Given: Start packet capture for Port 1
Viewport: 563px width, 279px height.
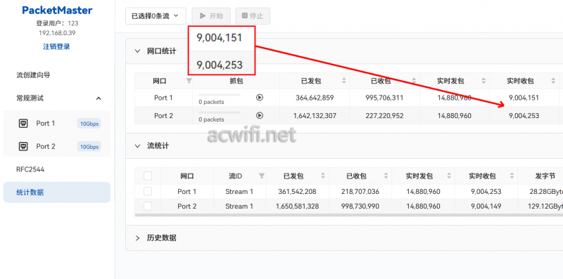Looking at the screenshot, I should coord(260,98).
